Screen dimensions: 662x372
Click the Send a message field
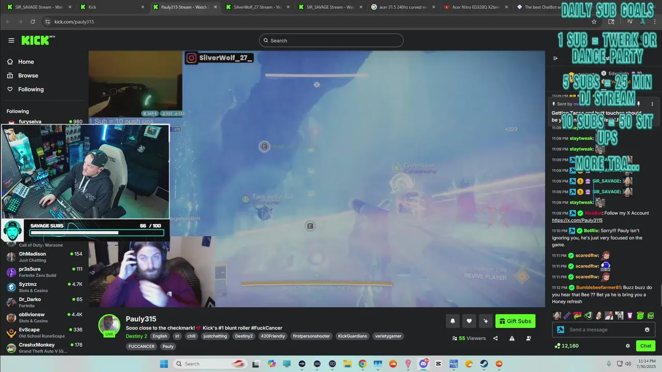(603, 330)
